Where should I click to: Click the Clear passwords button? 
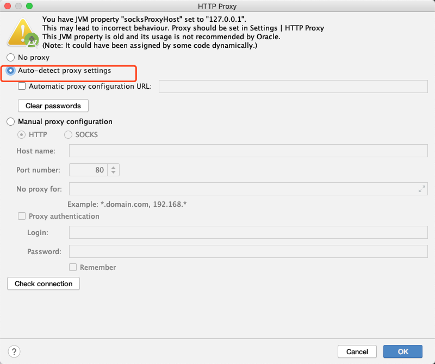coord(53,106)
